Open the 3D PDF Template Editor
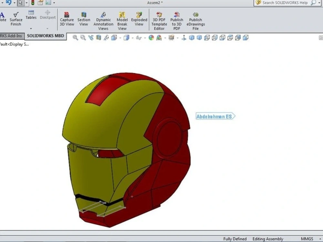The width and height of the screenshot is (323, 242). coord(159,19)
